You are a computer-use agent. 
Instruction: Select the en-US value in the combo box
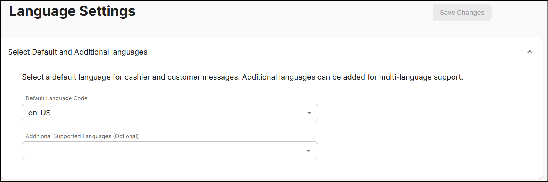tap(39, 113)
